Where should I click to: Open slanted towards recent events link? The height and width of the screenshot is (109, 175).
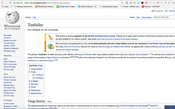[101, 36]
